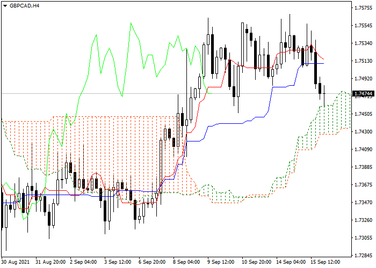
Task: Click the 8 Sep 04:00 time label
Action: [x=186, y=262]
